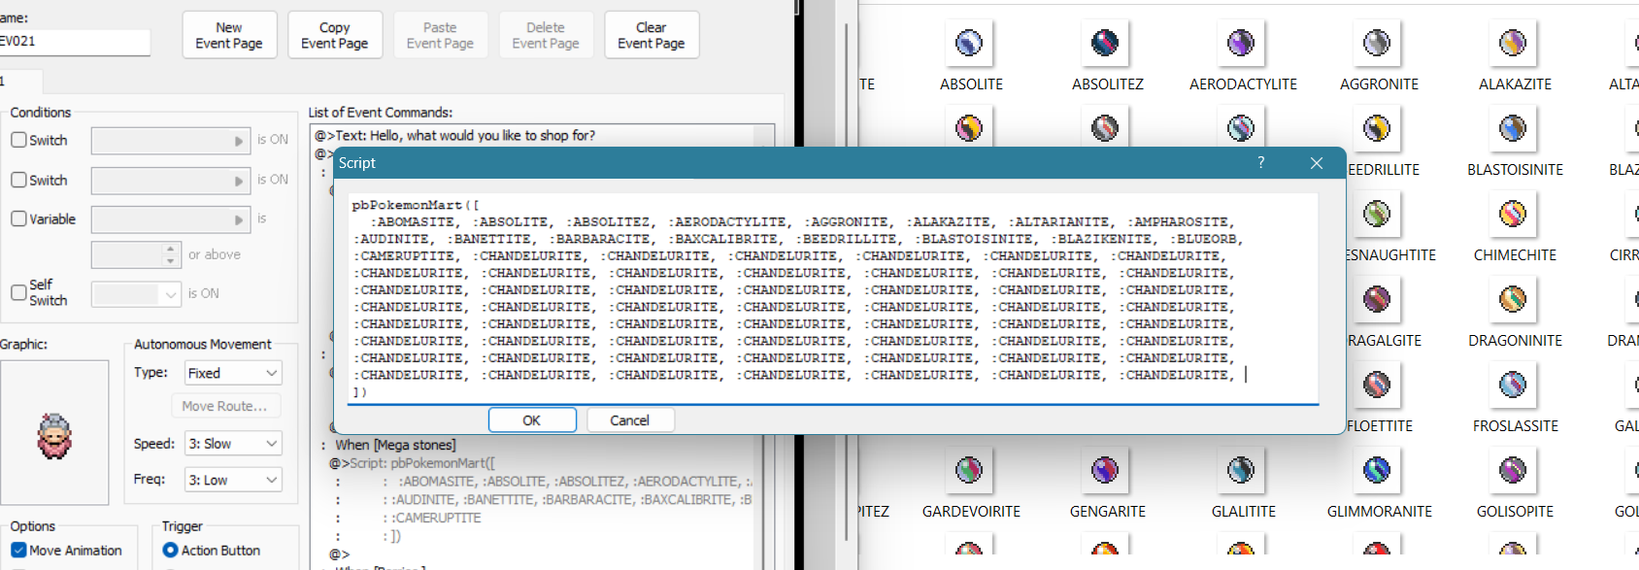Select the Text: Hello command line
This screenshot has width=1639, height=570.
[x=454, y=135]
